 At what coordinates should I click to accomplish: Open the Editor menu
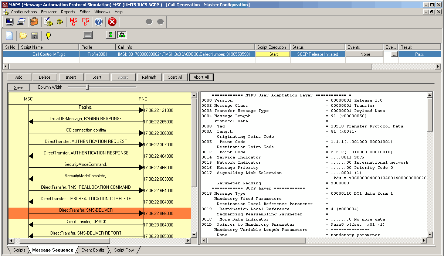pyautogui.click(x=85, y=12)
